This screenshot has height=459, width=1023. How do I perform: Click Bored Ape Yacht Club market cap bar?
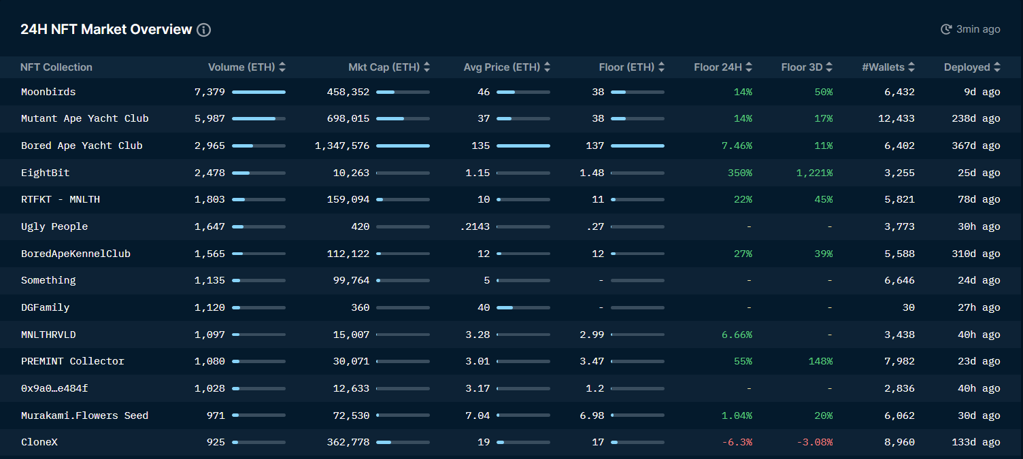[x=403, y=146]
